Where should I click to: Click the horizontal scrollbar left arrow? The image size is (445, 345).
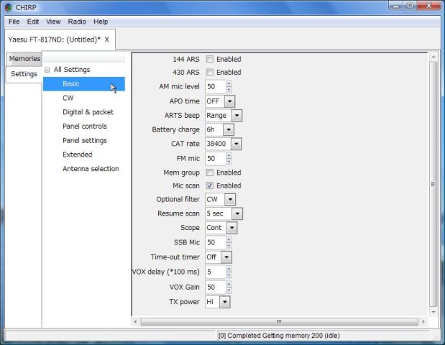[x=135, y=322]
